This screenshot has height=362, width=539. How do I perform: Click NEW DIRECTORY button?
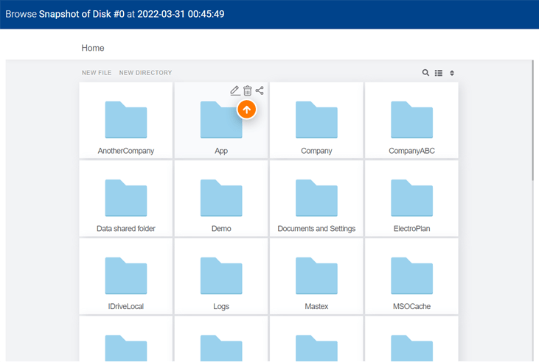(x=145, y=73)
